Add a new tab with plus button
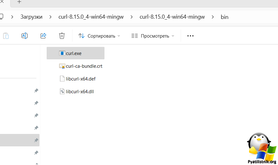278x165 pixels. tap(19, 2)
